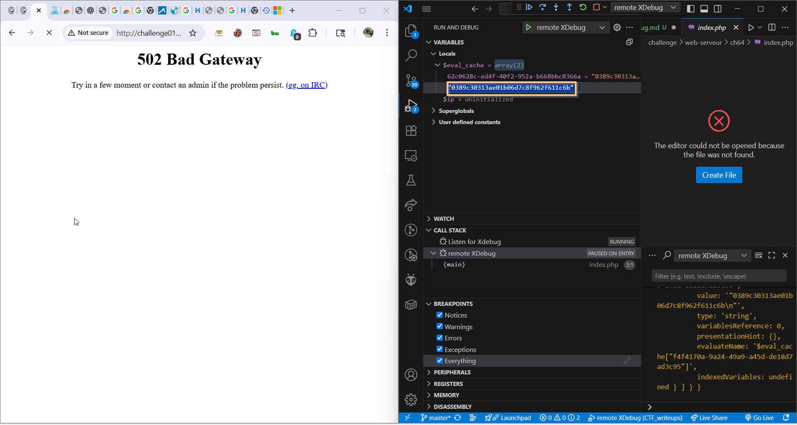Open the Search sidebar view
Image resolution: width=797 pixels, height=425 pixels.
411,55
